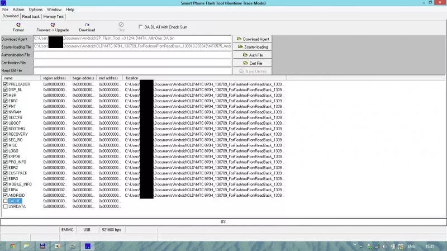The width and height of the screenshot is (447, 251).
Task: Click the Scatter-loading browse button
Action: coord(253,47)
